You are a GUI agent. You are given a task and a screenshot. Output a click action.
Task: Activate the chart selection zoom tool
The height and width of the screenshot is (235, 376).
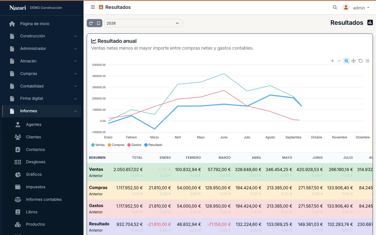coord(346,61)
